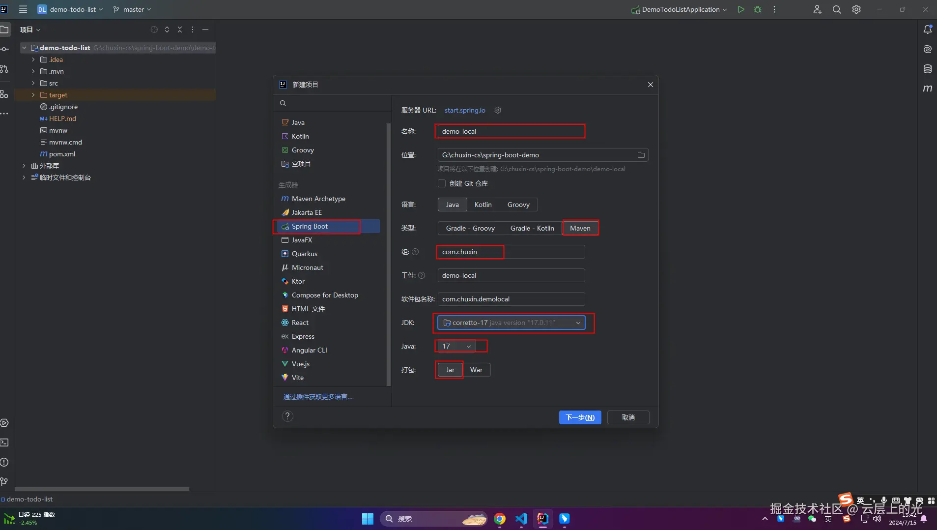
Task: Click the group field com.chuxin
Action: [511, 252]
